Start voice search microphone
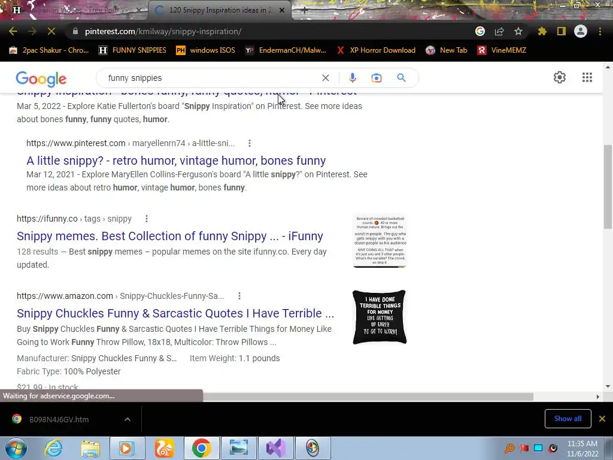The height and width of the screenshot is (460, 613). coord(352,78)
